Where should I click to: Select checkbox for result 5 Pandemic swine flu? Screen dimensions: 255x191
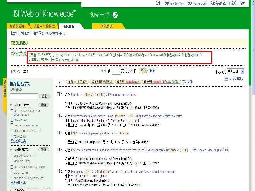tap(58, 171)
